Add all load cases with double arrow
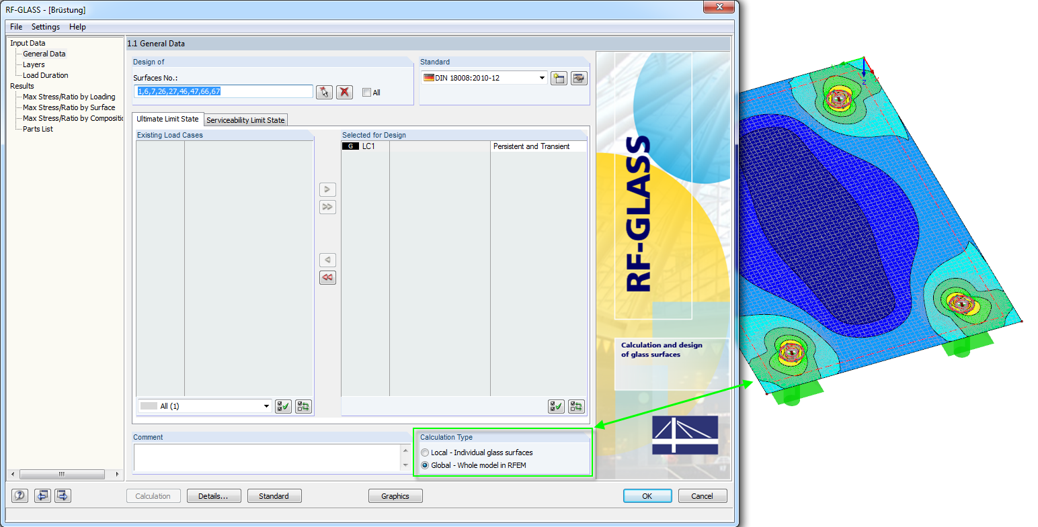 tap(327, 207)
